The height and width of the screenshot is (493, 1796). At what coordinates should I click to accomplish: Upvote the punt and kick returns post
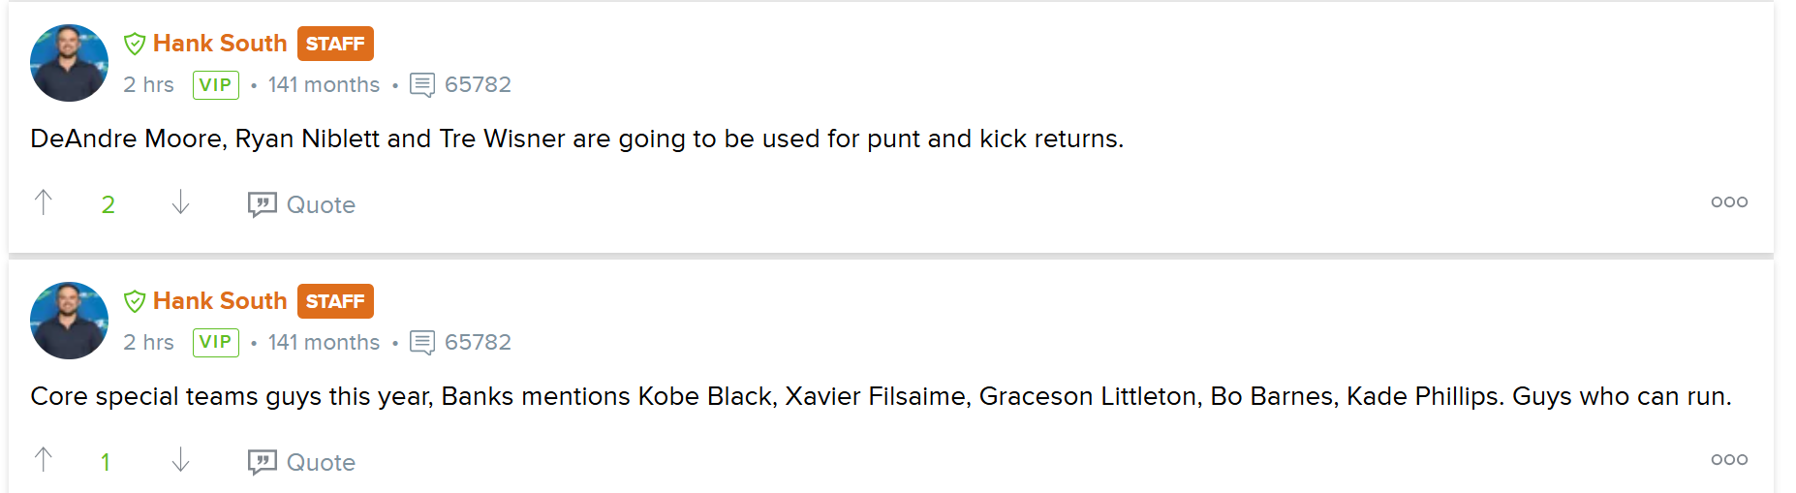pyautogui.click(x=44, y=202)
